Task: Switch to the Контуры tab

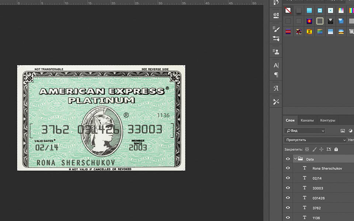Action: [x=327, y=120]
